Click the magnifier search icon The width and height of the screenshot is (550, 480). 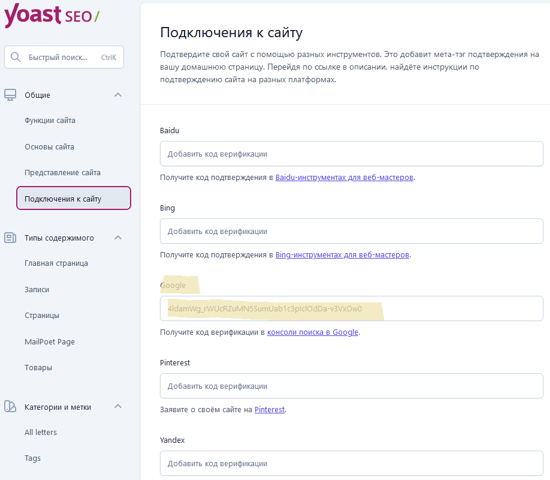pyautogui.click(x=16, y=57)
